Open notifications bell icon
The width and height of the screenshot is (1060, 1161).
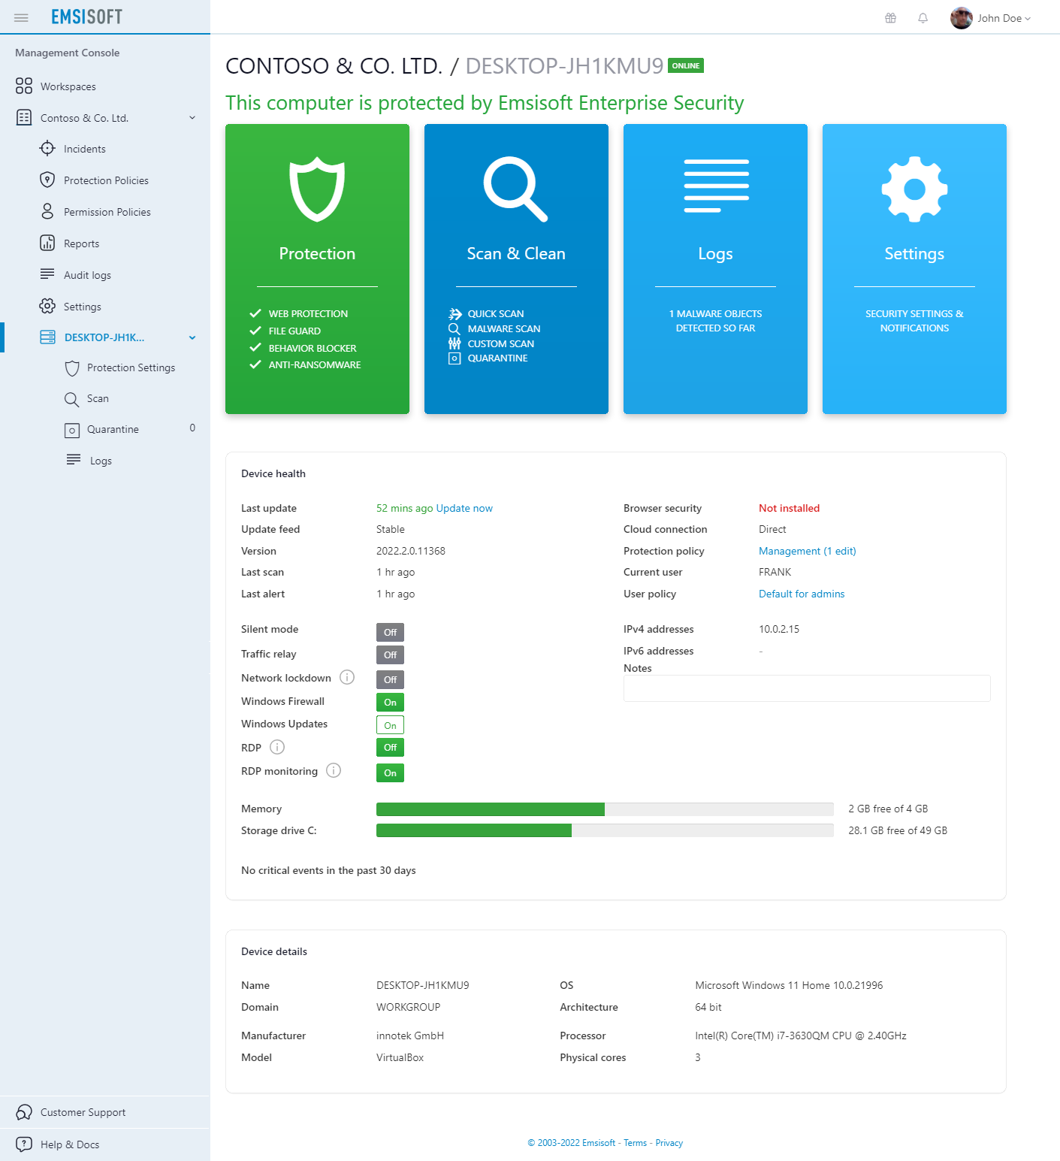coord(923,18)
